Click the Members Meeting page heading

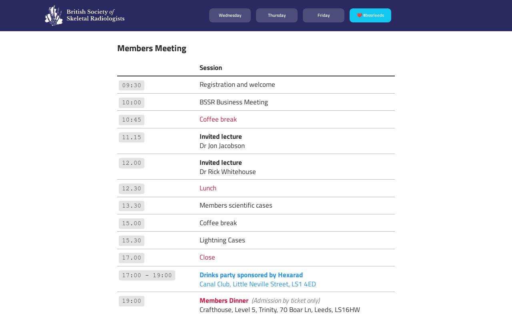pyautogui.click(x=152, y=48)
